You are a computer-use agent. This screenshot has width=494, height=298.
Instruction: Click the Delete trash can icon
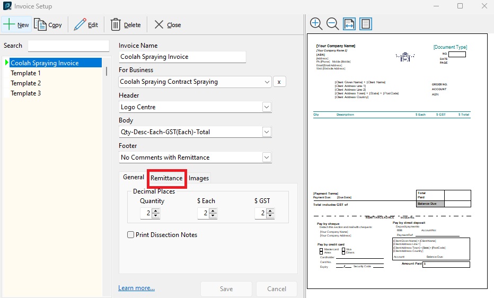pyautogui.click(x=116, y=24)
